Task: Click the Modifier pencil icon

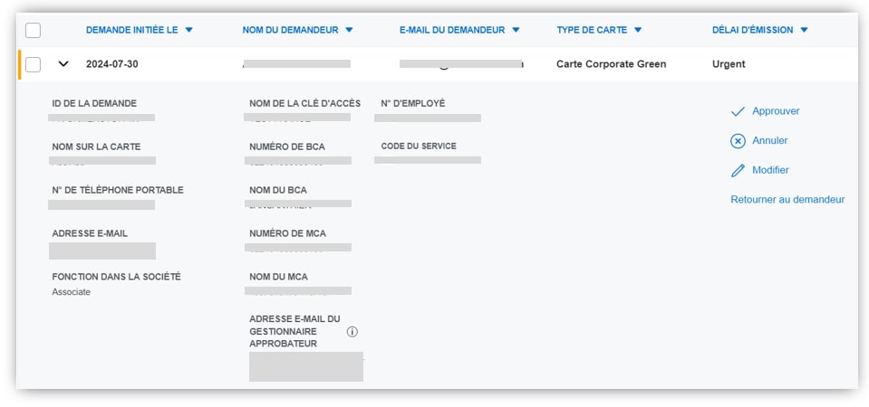Action: (738, 170)
